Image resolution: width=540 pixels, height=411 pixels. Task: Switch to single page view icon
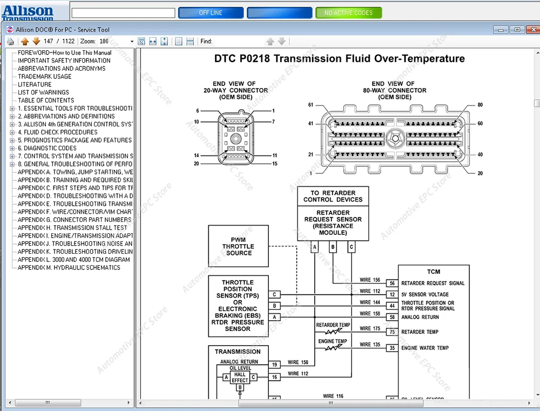click(179, 41)
